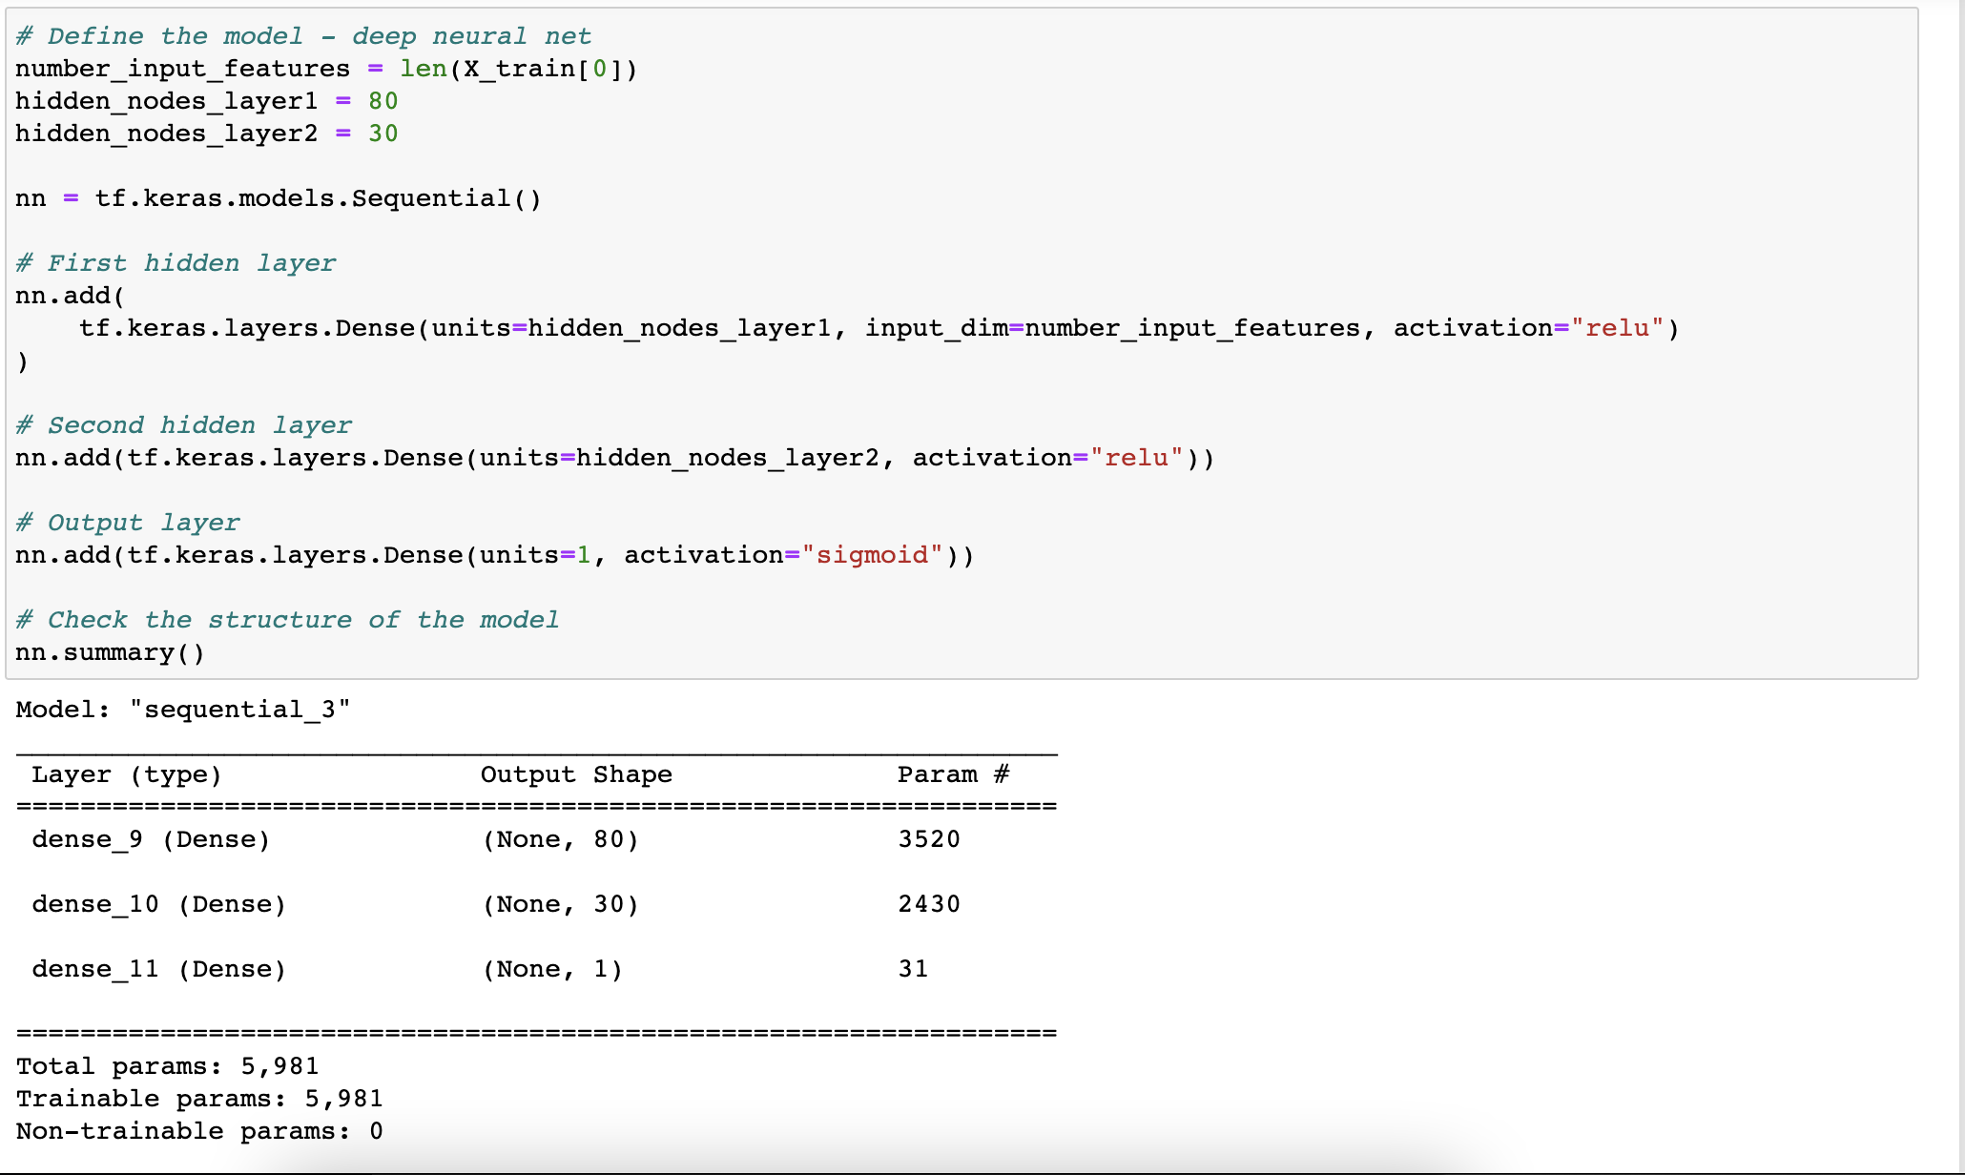Click the input_dim argument in Dense call
The width and height of the screenshot is (1965, 1175).
point(935,328)
